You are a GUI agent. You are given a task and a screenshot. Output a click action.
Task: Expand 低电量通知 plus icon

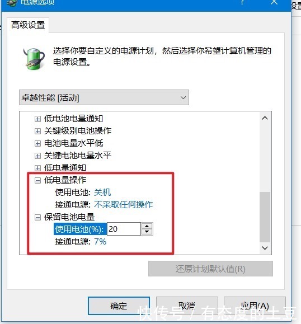click(37, 168)
